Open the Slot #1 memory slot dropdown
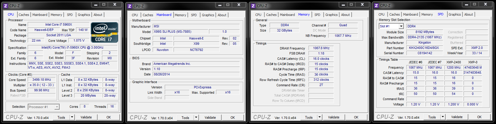The image size is (496, 124). point(391,26)
